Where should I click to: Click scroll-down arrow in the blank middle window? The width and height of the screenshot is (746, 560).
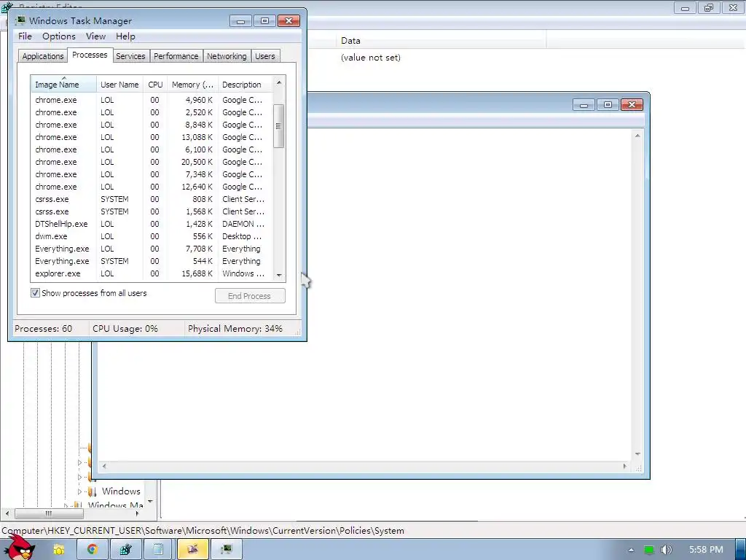[637, 454]
